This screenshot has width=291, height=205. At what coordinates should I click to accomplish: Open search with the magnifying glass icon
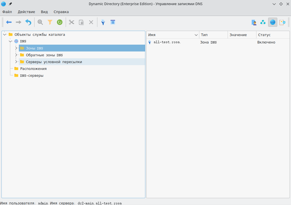(40, 22)
